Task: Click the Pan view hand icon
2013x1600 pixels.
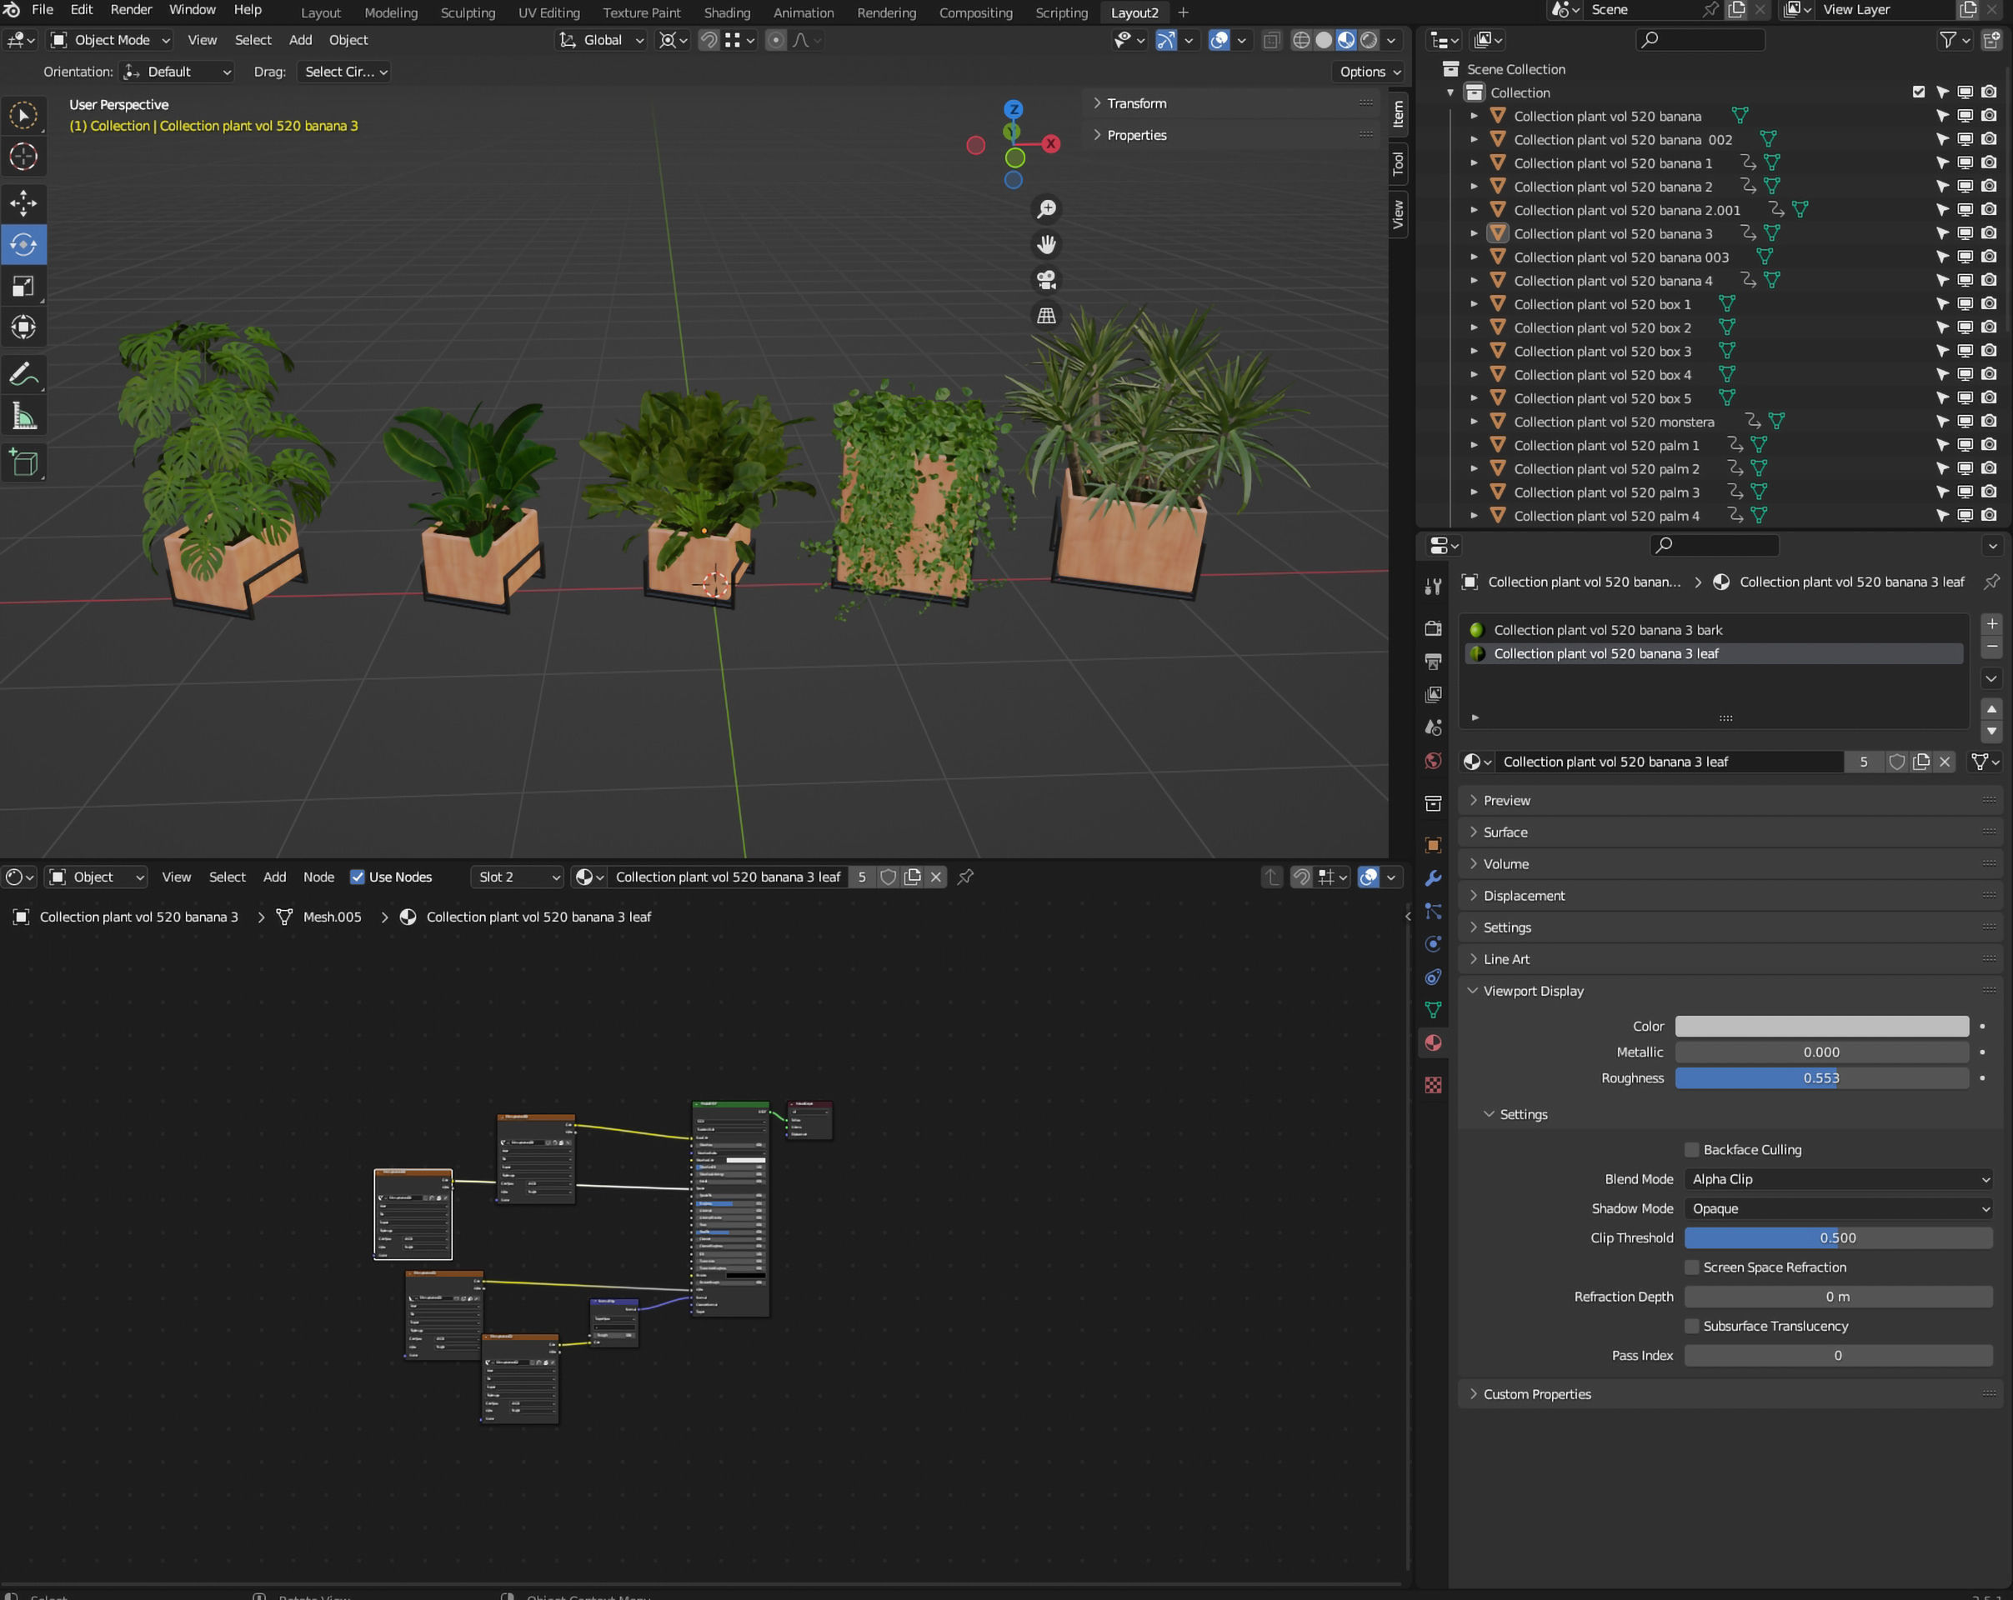Action: pos(1047,244)
